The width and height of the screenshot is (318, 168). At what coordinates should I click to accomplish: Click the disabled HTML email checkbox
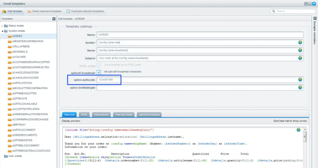coord(99,65)
